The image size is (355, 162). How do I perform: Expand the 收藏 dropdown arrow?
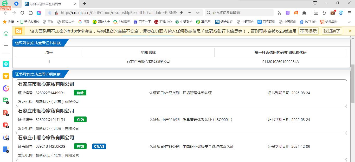point(18,22)
